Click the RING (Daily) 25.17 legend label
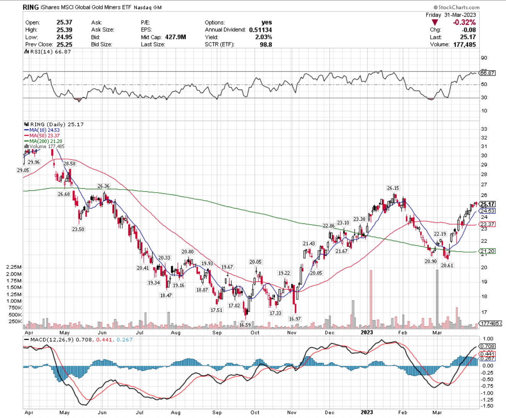This screenshot has width=506, height=418. pyautogui.click(x=57, y=124)
